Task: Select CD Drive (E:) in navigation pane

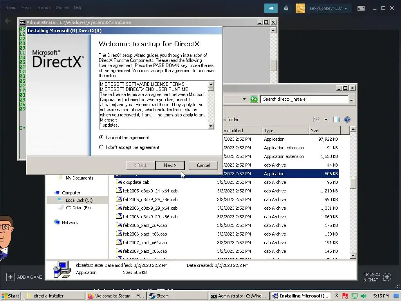Action: tap(78, 208)
